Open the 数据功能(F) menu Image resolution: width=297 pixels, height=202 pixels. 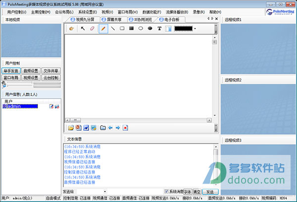[152, 12]
